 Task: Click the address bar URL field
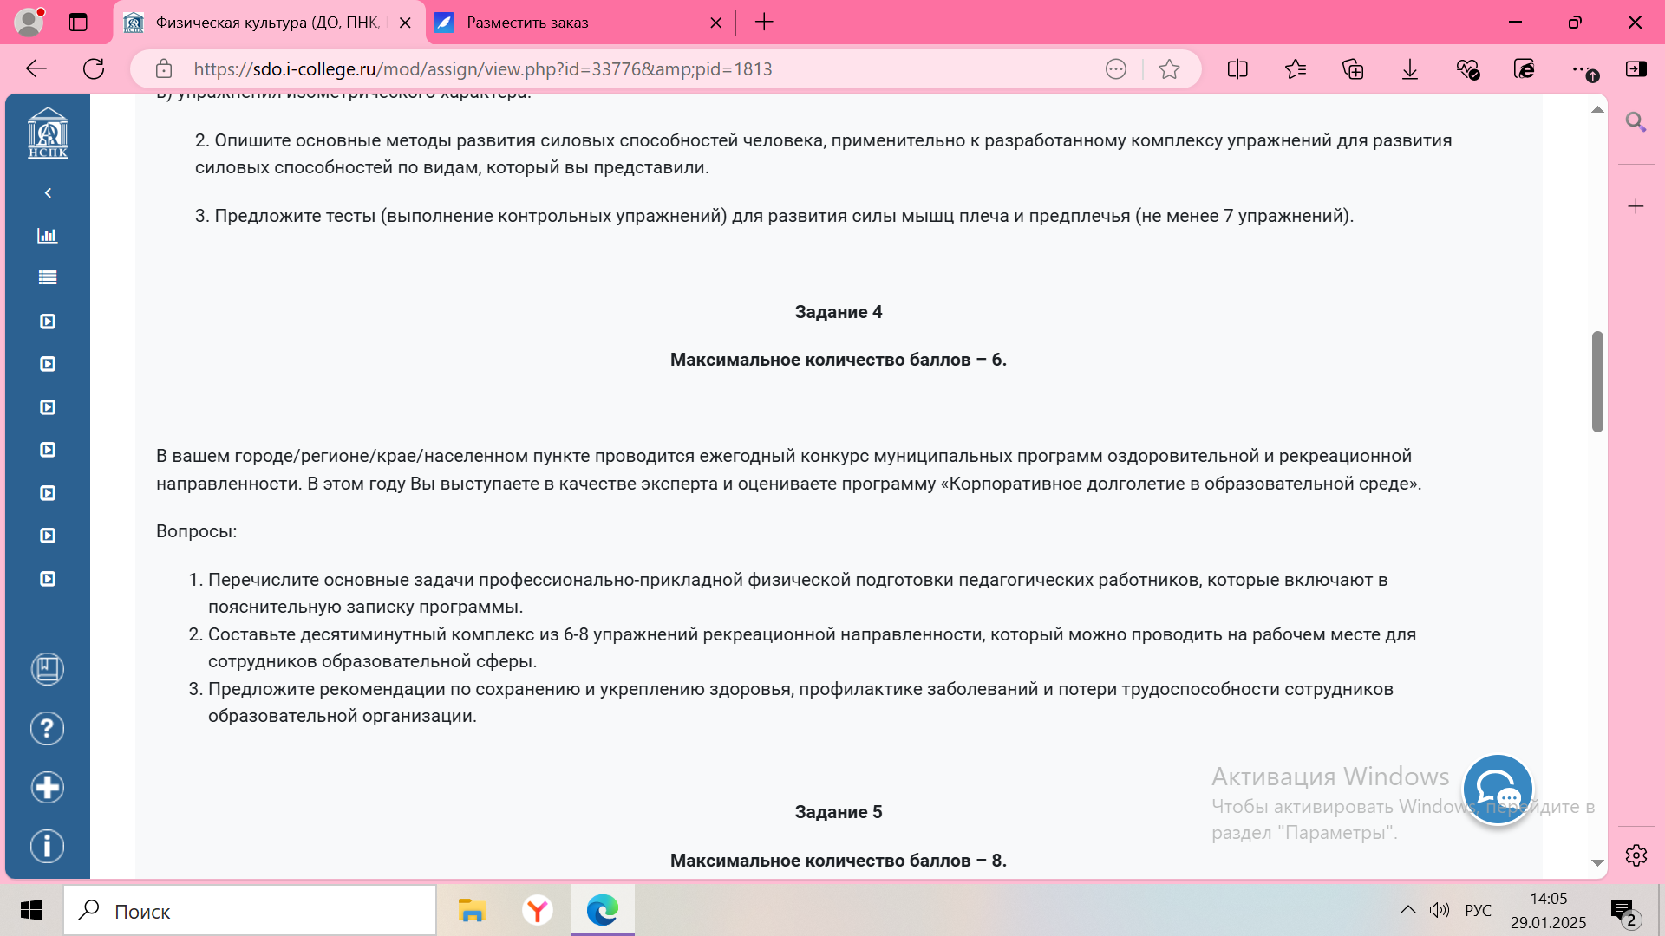[x=607, y=69]
